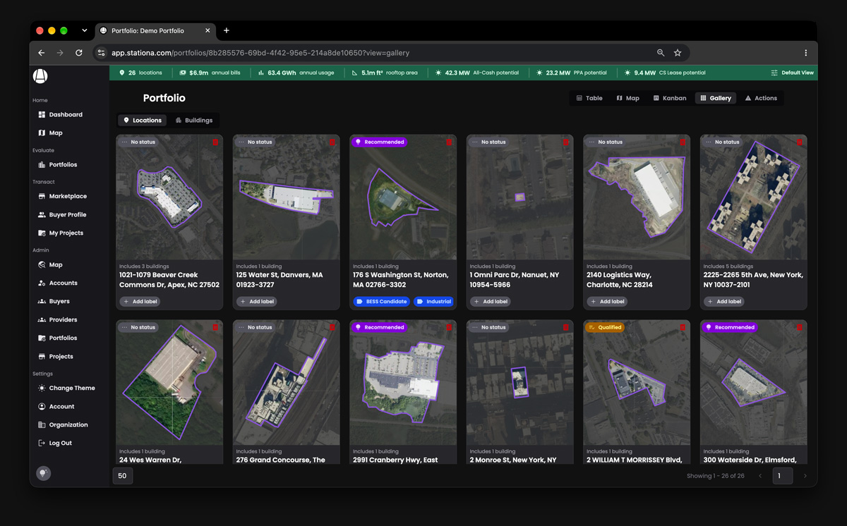Viewport: 847px width, 526px height.
Task: Open the 2140 Logistics Way aerial thumbnail
Action: [637, 197]
